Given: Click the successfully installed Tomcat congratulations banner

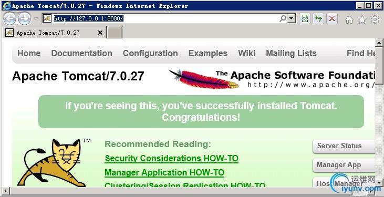Looking at the screenshot, I should 201,111.
